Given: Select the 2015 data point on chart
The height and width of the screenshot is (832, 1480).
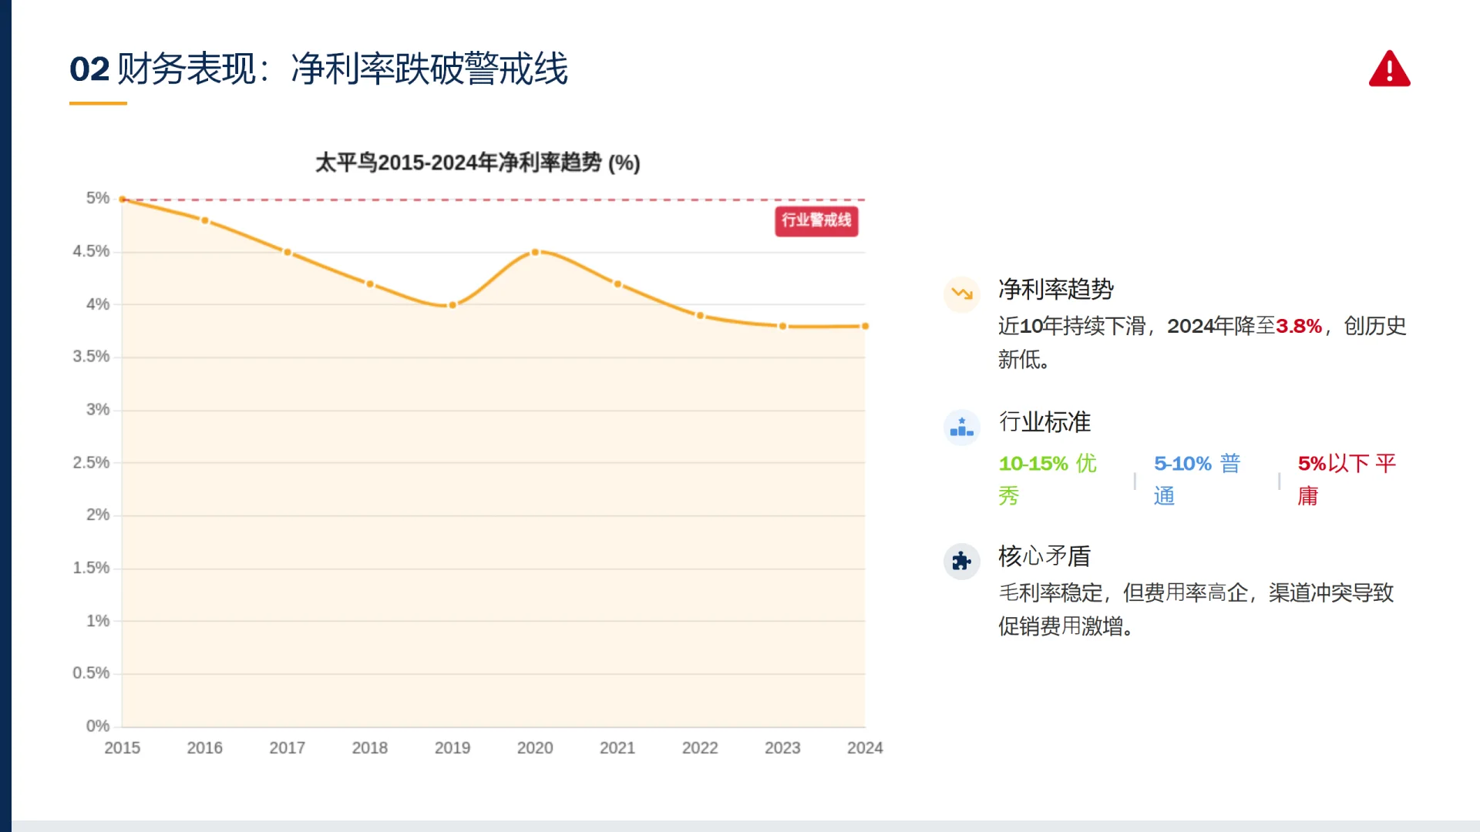Looking at the screenshot, I should pos(123,200).
